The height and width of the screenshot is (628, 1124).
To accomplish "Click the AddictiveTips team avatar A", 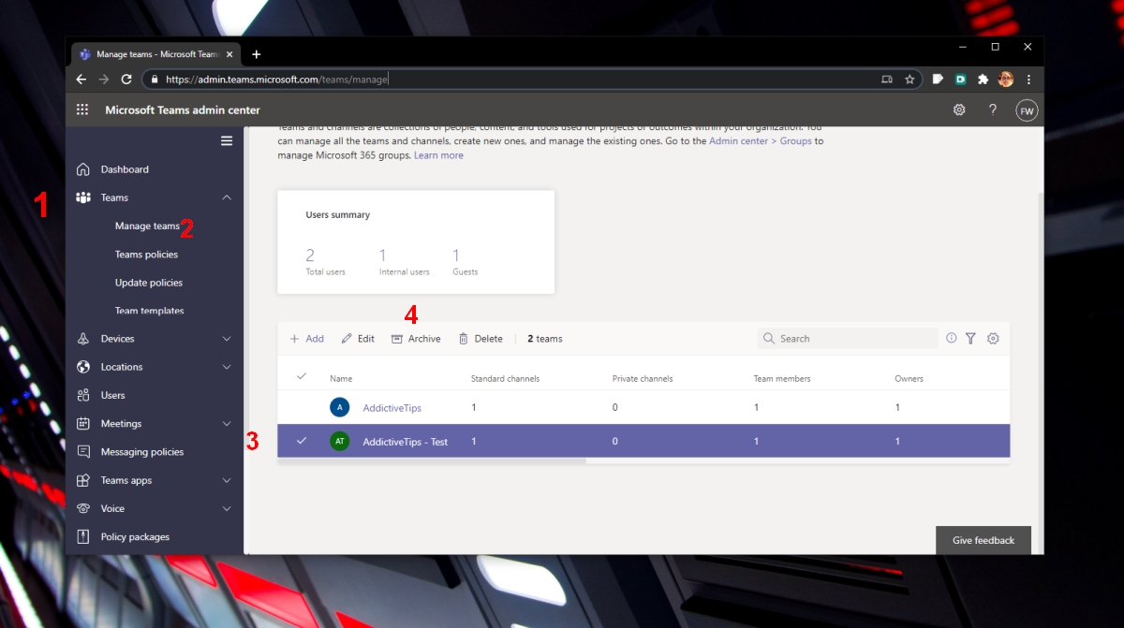I will [339, 407].
